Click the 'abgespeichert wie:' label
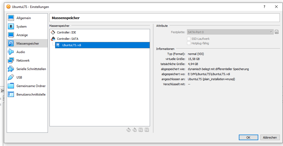 pos(173,69)
